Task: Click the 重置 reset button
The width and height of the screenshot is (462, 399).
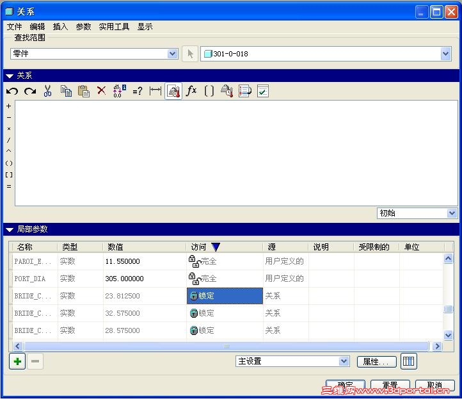Action: pyautogui.click(x=390, y=385)
